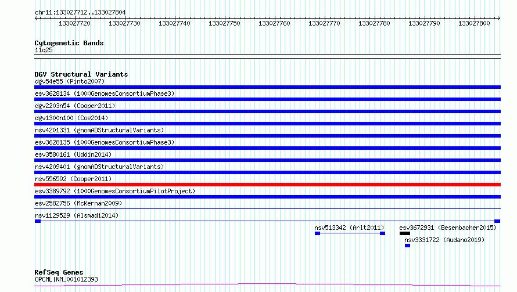The width and height of the screenshot is (517, 292).
Task: Select nsv3331722 (Audano2019) label
Action: coord(444,240)
